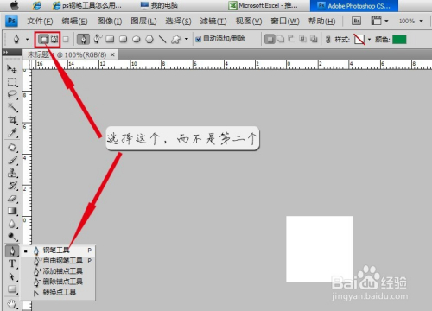The image size is (432, 311).
Task: Choose Line shape in options bar
Action: click(x=162, y=39)
